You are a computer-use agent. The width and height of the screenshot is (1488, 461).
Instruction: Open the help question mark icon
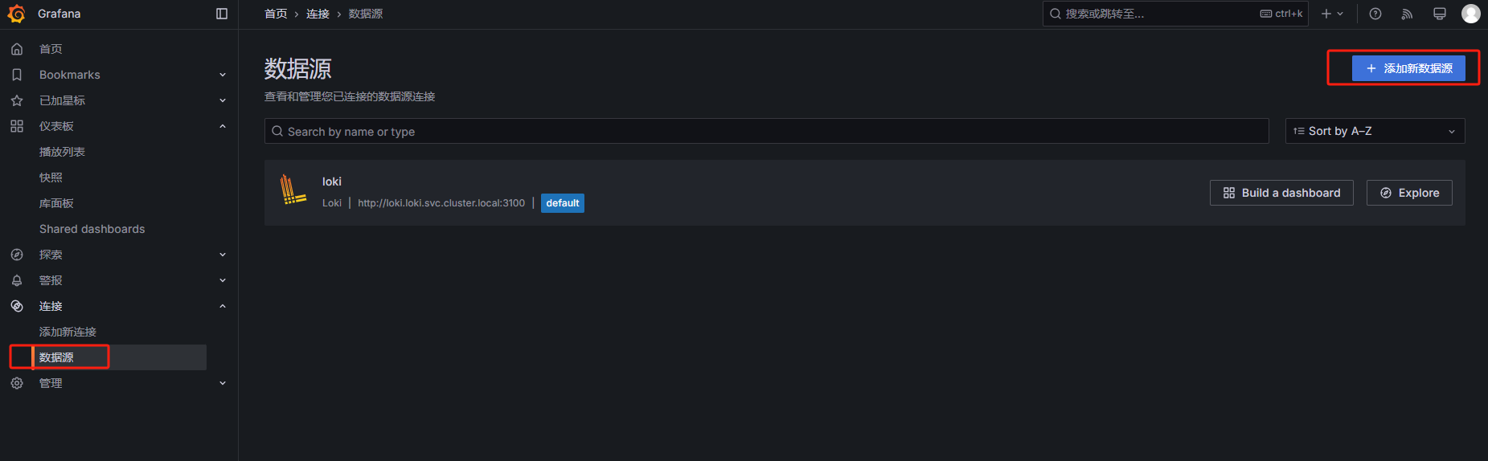(x=1375, y=14)
